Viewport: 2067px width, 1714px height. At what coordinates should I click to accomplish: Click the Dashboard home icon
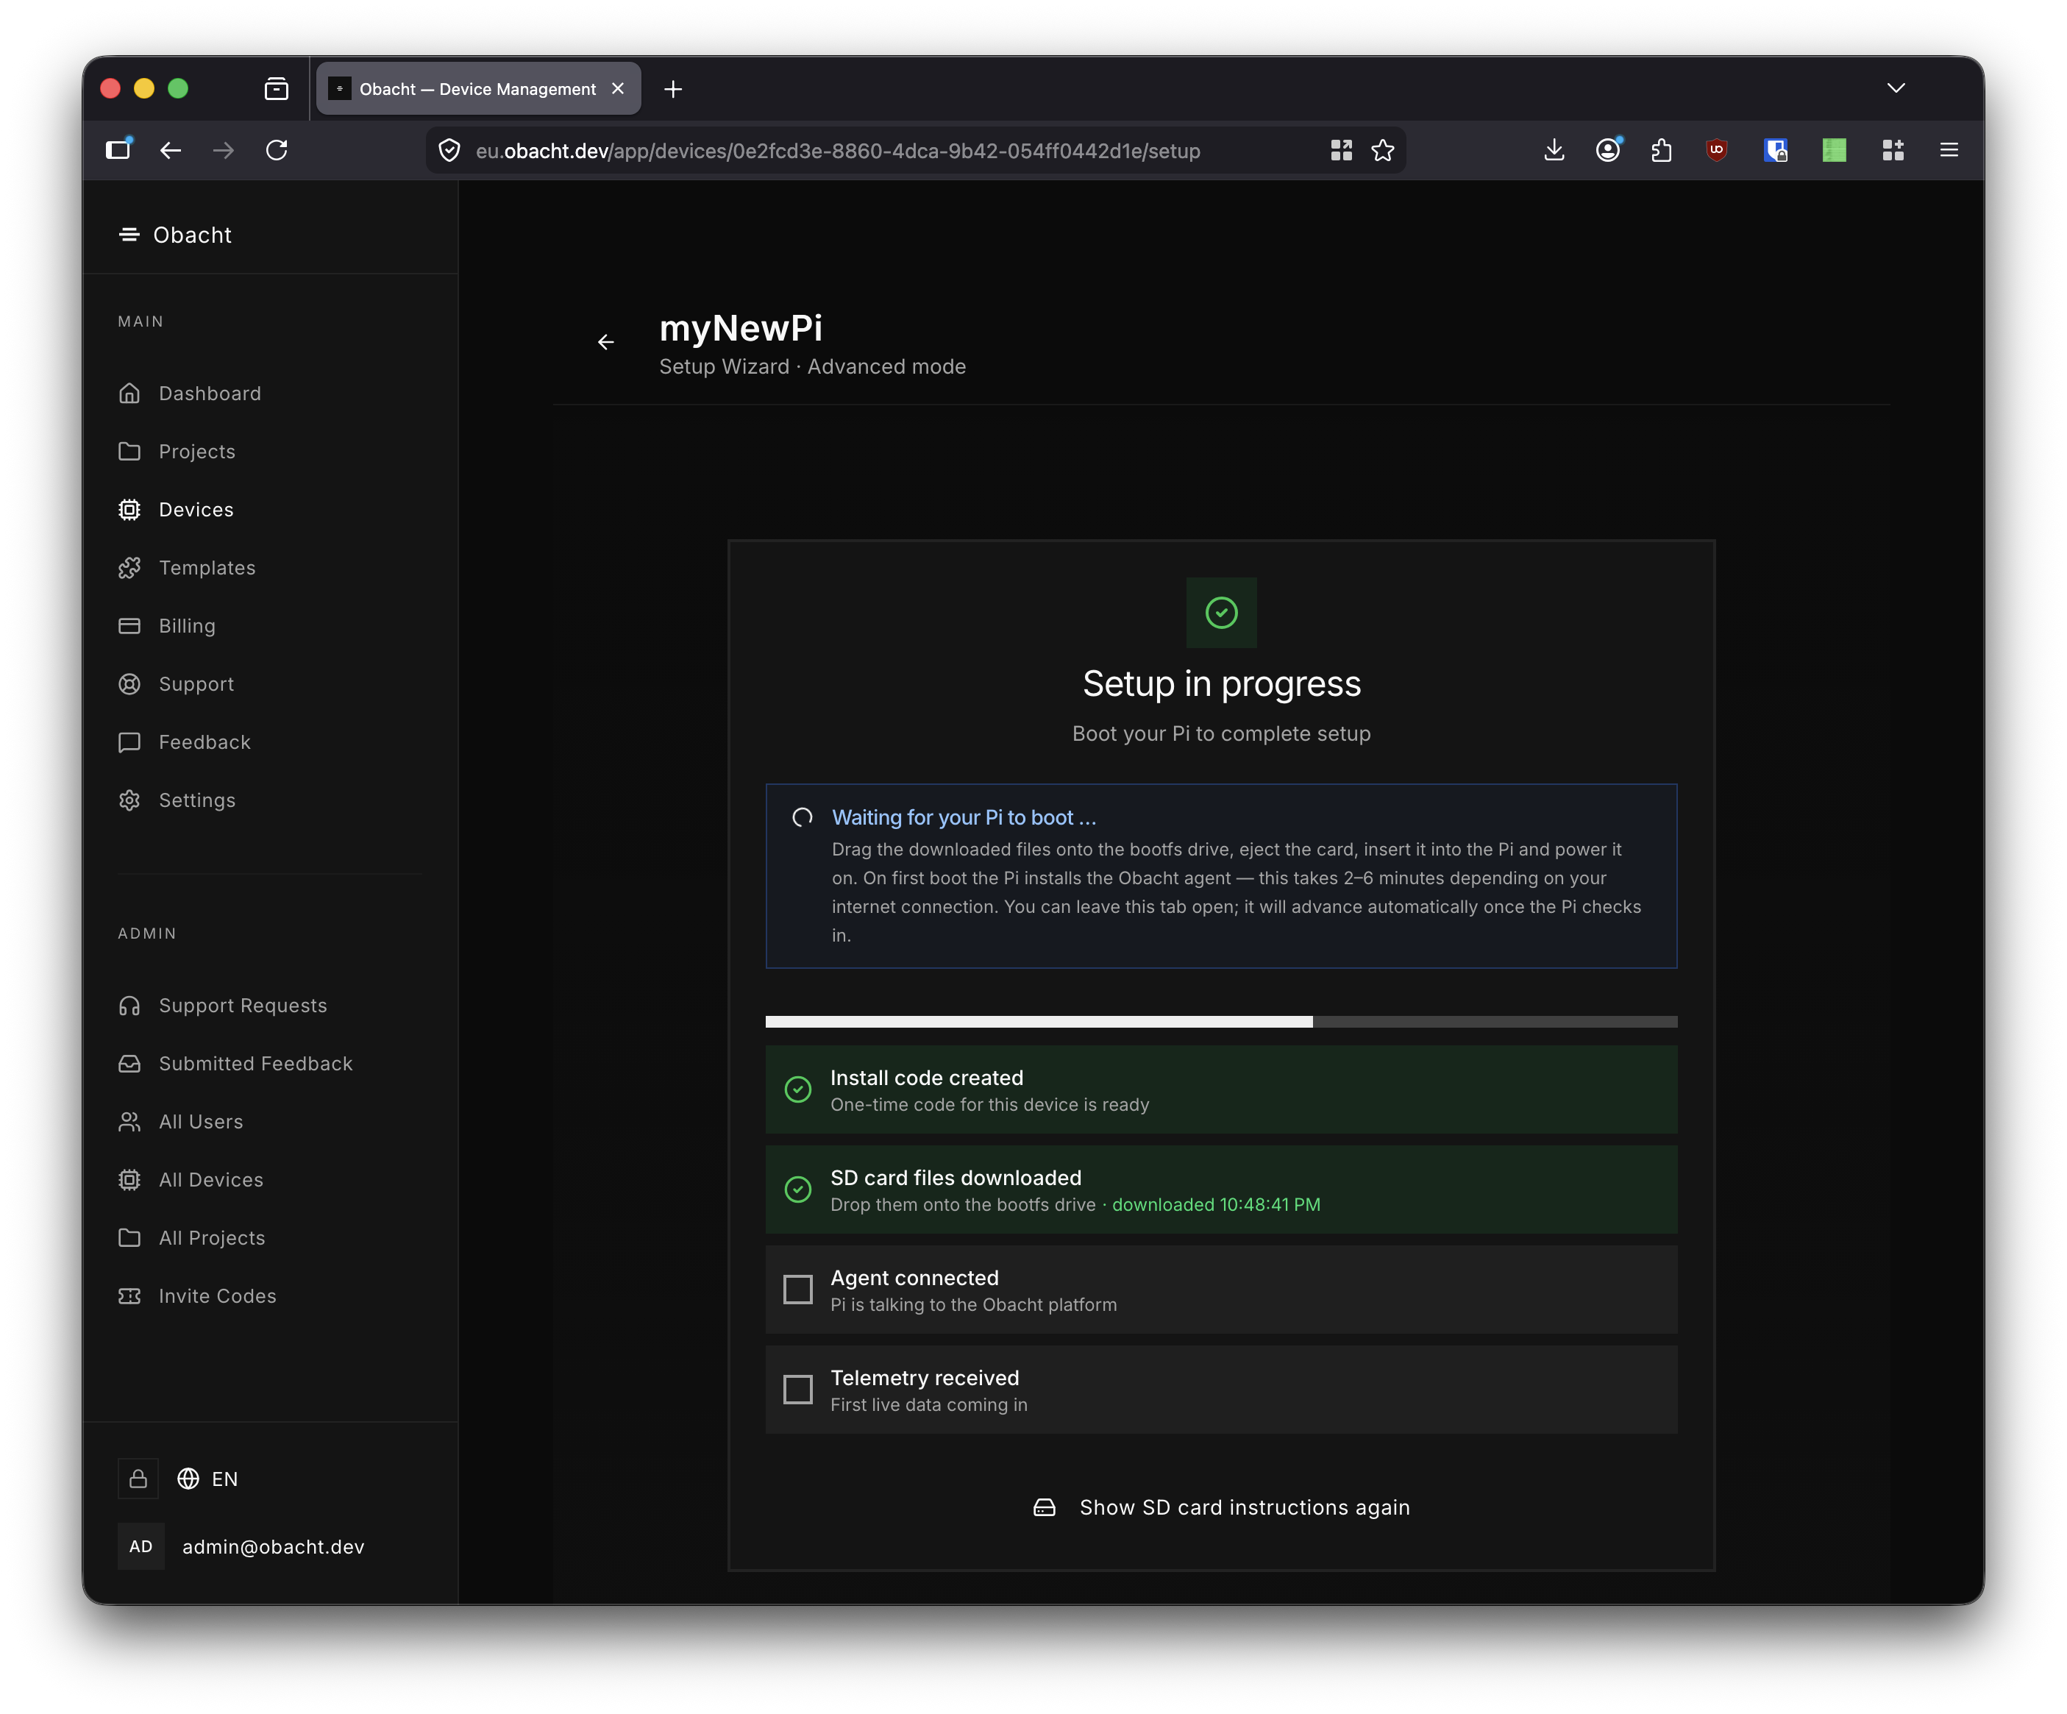pyautogui.click(x=130, y=394)
